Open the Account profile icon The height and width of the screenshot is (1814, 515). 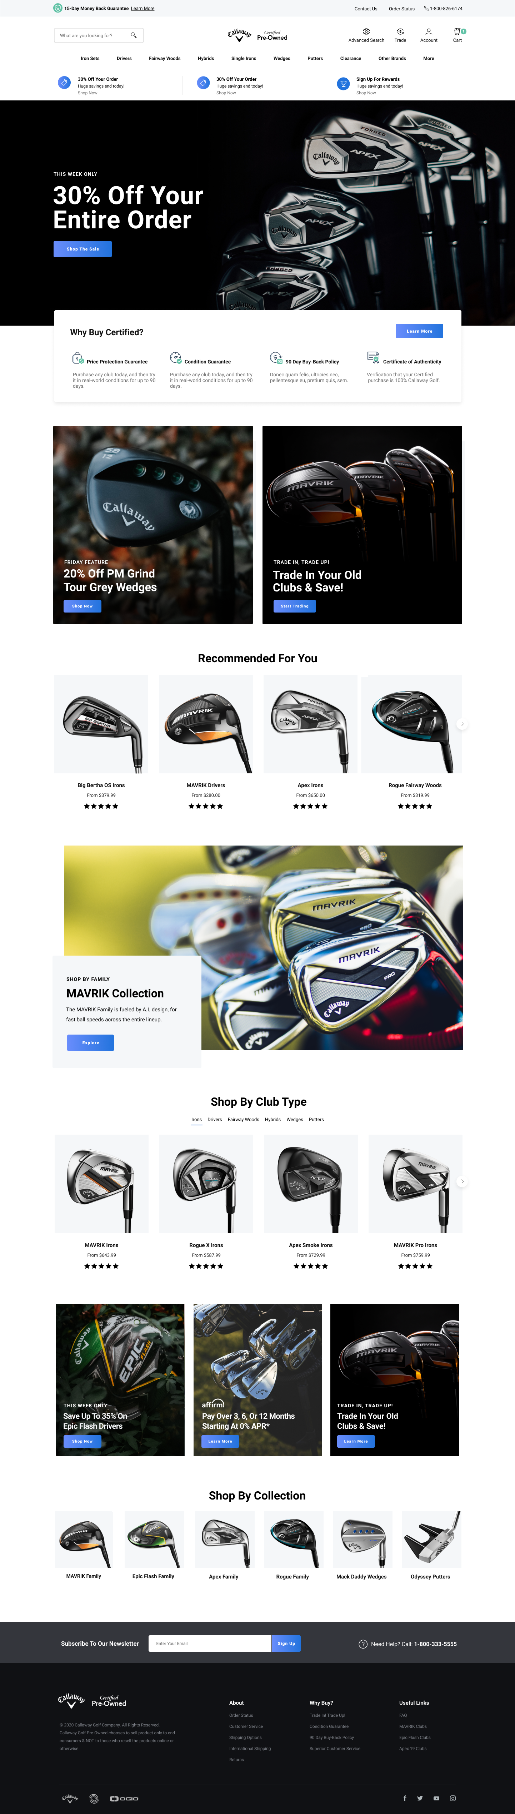pyautogui.click(x=429, y=32)
